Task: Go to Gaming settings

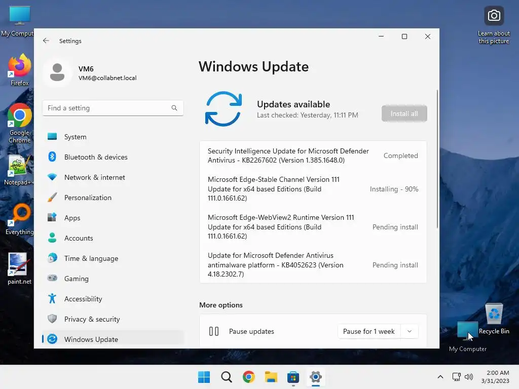Action: click(x=113, y=278)
